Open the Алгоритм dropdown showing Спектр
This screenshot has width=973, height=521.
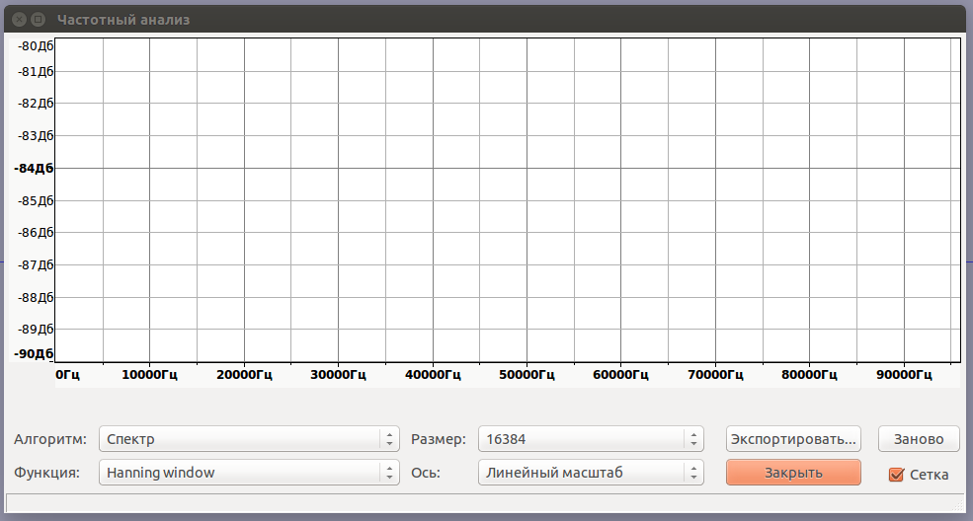[249, 439]
